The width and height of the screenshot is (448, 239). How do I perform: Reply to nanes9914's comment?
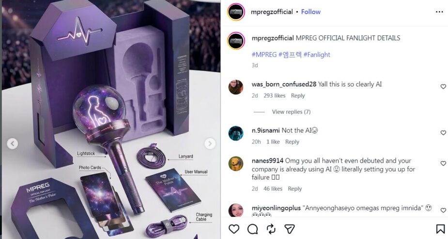(294, 189)
